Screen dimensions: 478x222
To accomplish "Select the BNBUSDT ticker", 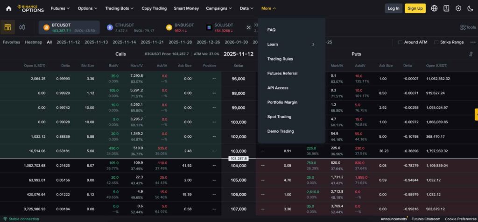I will (180, 27).
